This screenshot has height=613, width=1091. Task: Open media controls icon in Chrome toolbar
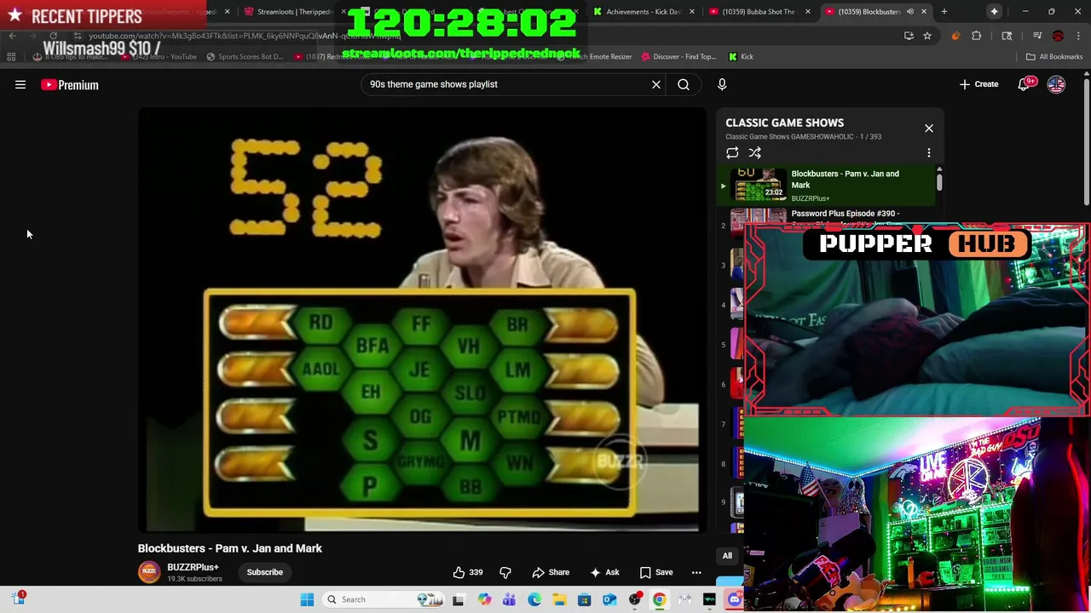click(1037, 36)
